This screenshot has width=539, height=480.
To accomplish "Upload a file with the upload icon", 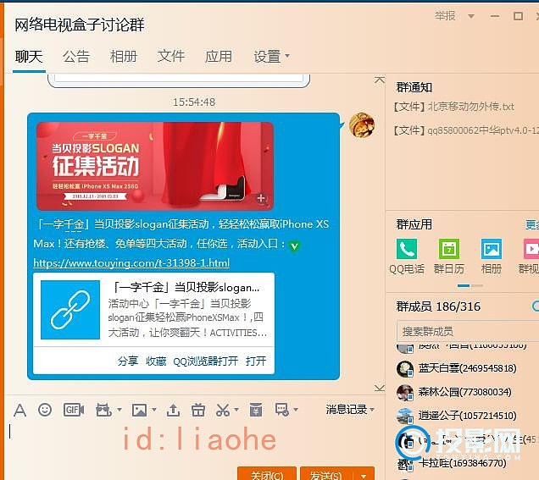I will (173, 410).
